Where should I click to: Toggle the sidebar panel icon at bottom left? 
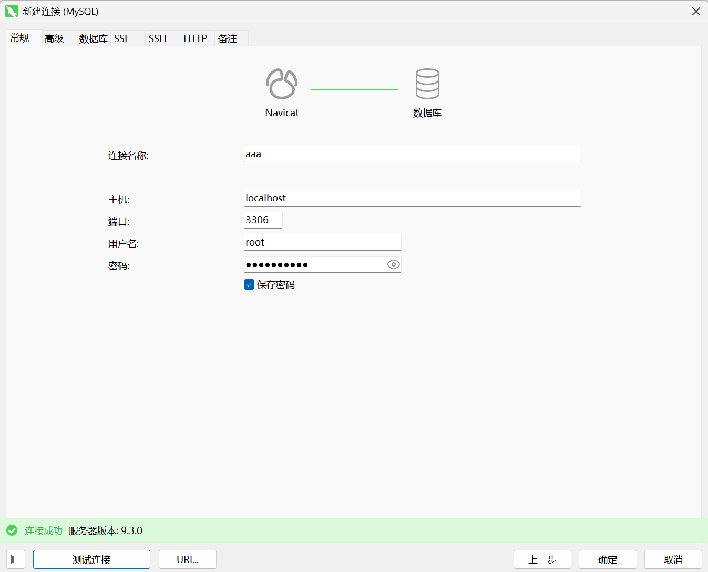pyautogui.click(x=16, y=559)
